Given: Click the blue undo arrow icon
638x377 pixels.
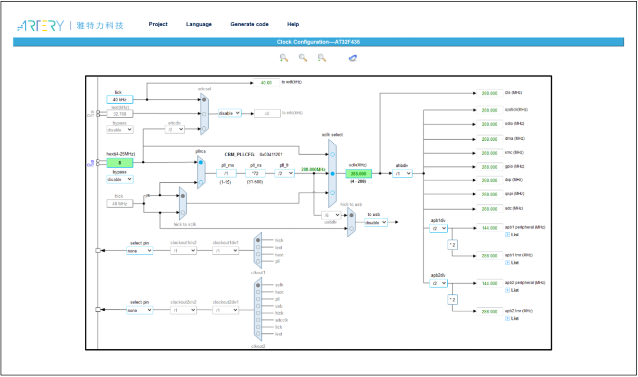Looking at the screenshot, I should (353, 58).
